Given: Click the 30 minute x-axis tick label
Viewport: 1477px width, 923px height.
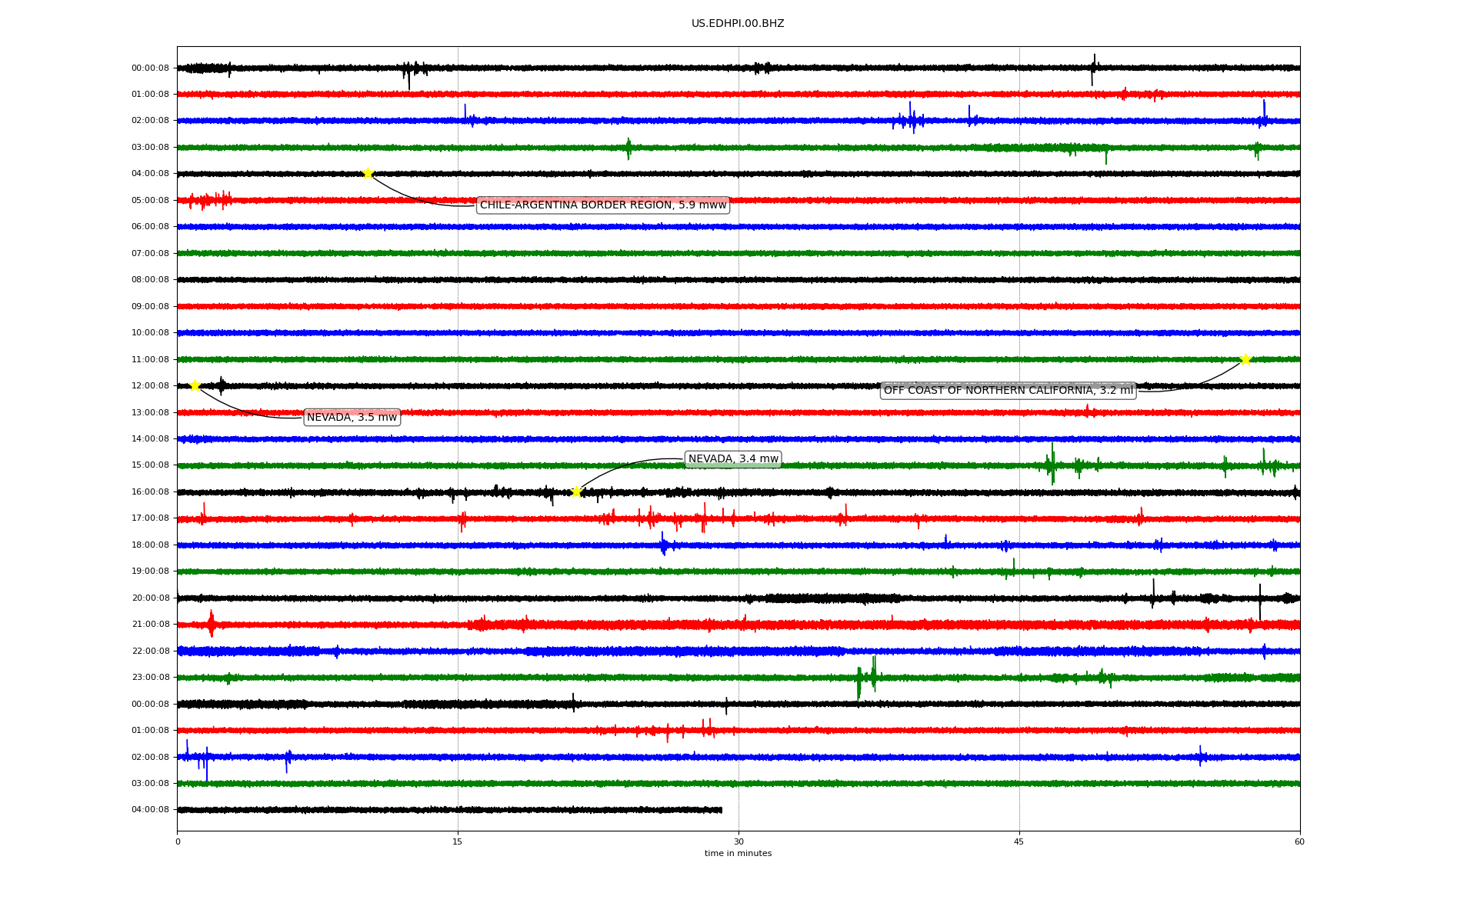Looking at the screenshot, I should pyautogui.click(x=738, y=841).
